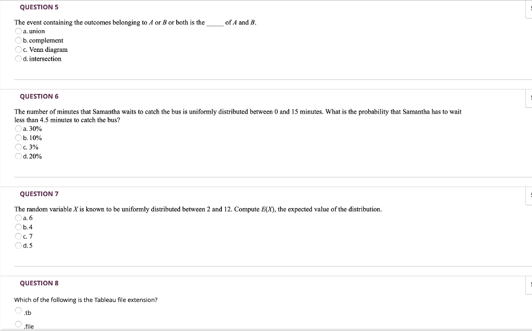The width and height of the screenshot is (532, 331).
Task: Select d. 5 in Question 7
Action: coord(18,245)
